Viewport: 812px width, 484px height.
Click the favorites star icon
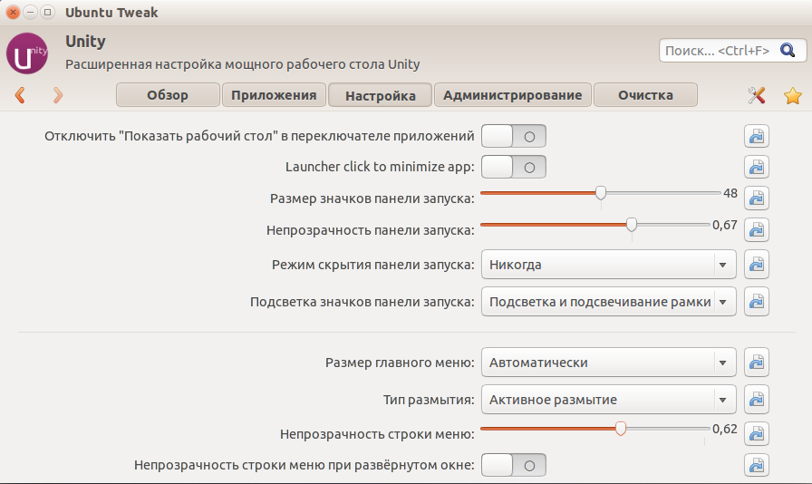pyautogui.click(x=793, y=95)
